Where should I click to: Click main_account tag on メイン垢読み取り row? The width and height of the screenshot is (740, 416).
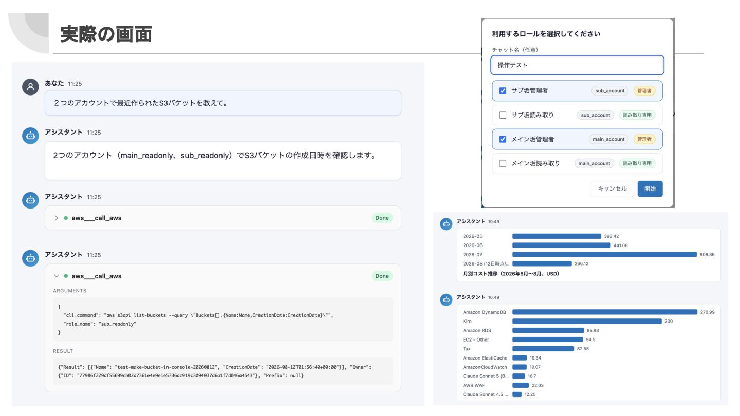point(594,163)
